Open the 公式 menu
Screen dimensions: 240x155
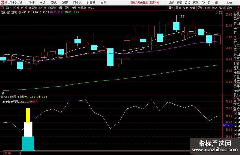coord(187,3)
